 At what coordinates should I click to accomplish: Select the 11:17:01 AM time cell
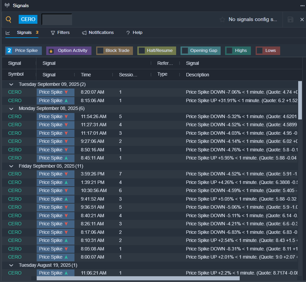click(93, 133)
